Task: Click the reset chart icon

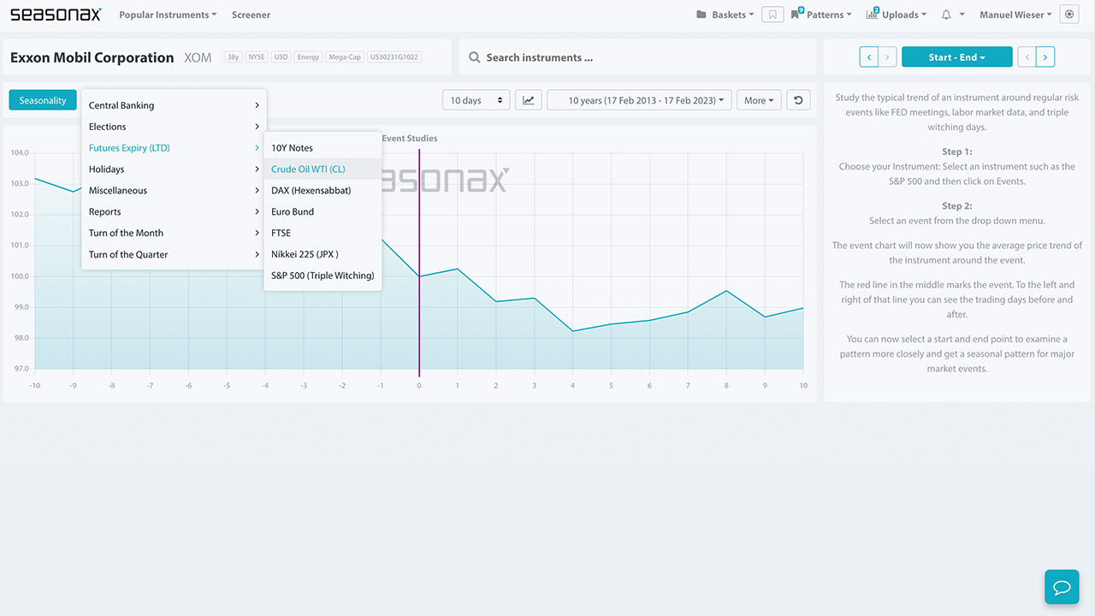Action: [797, 99]
